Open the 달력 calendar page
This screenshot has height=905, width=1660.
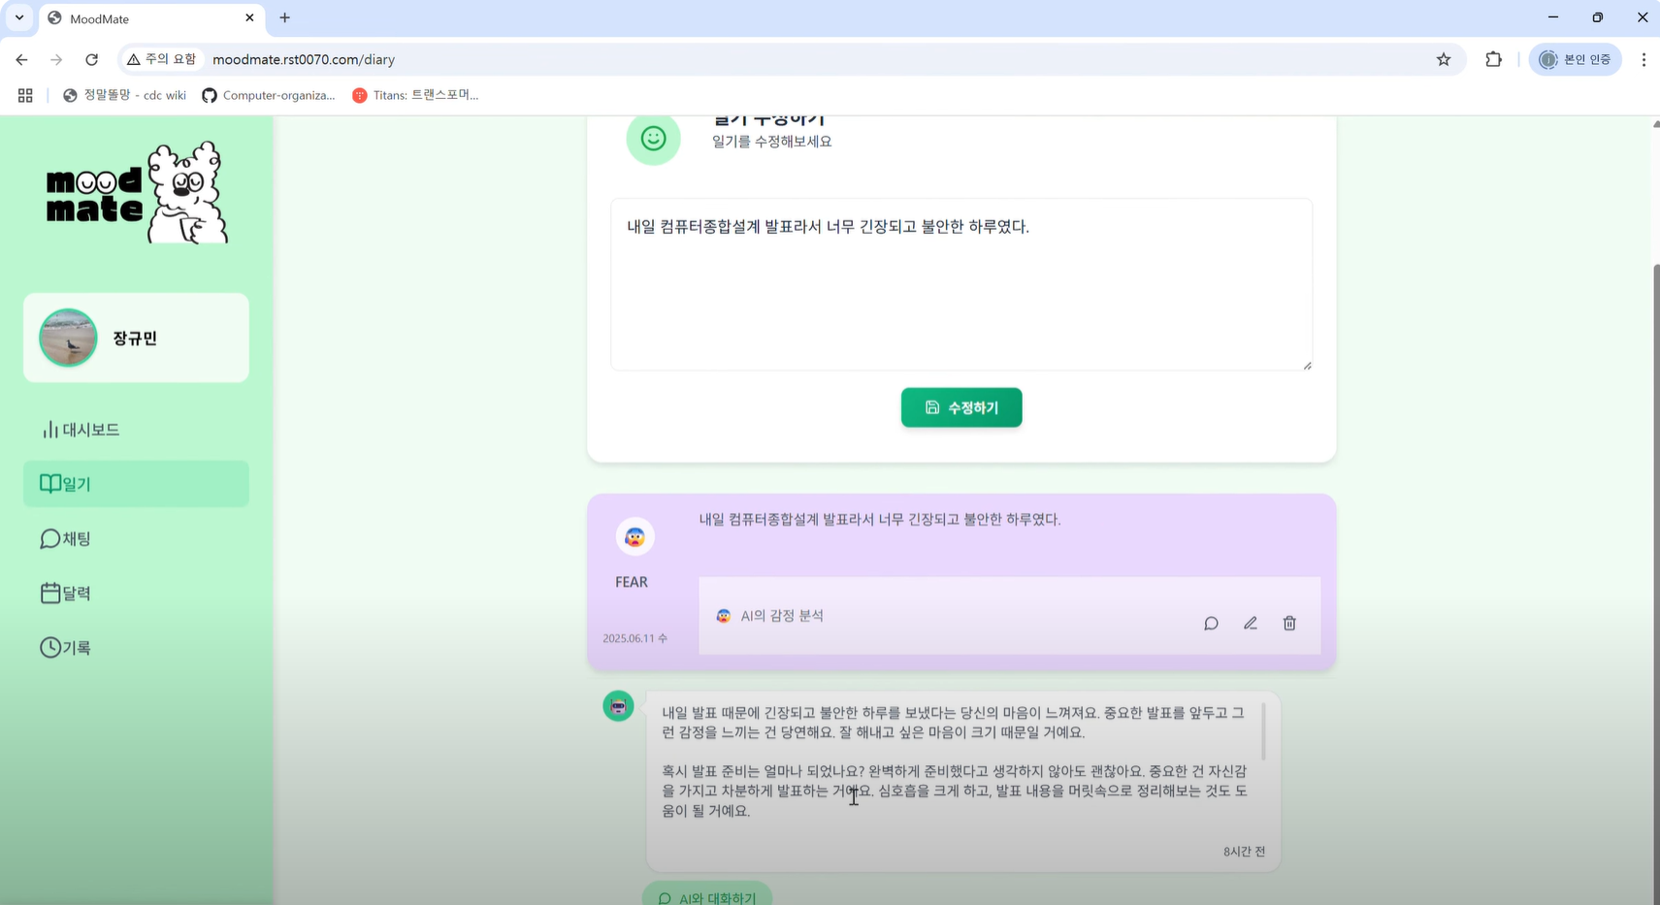[66, 593]
